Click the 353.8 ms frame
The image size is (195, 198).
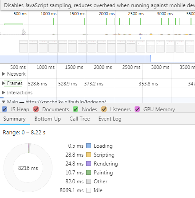(x=148, y=84)
